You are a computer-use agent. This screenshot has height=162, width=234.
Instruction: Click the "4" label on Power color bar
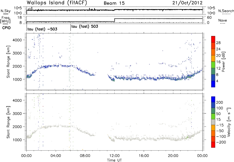pyautogui.click(x=217, y=81)
